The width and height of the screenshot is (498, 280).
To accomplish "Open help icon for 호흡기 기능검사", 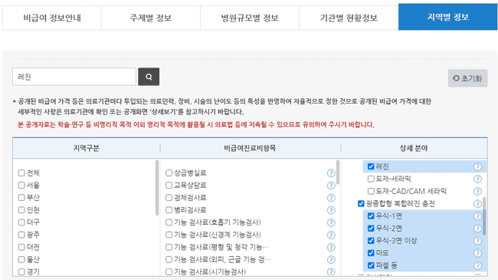I will (x=331, y=222).
